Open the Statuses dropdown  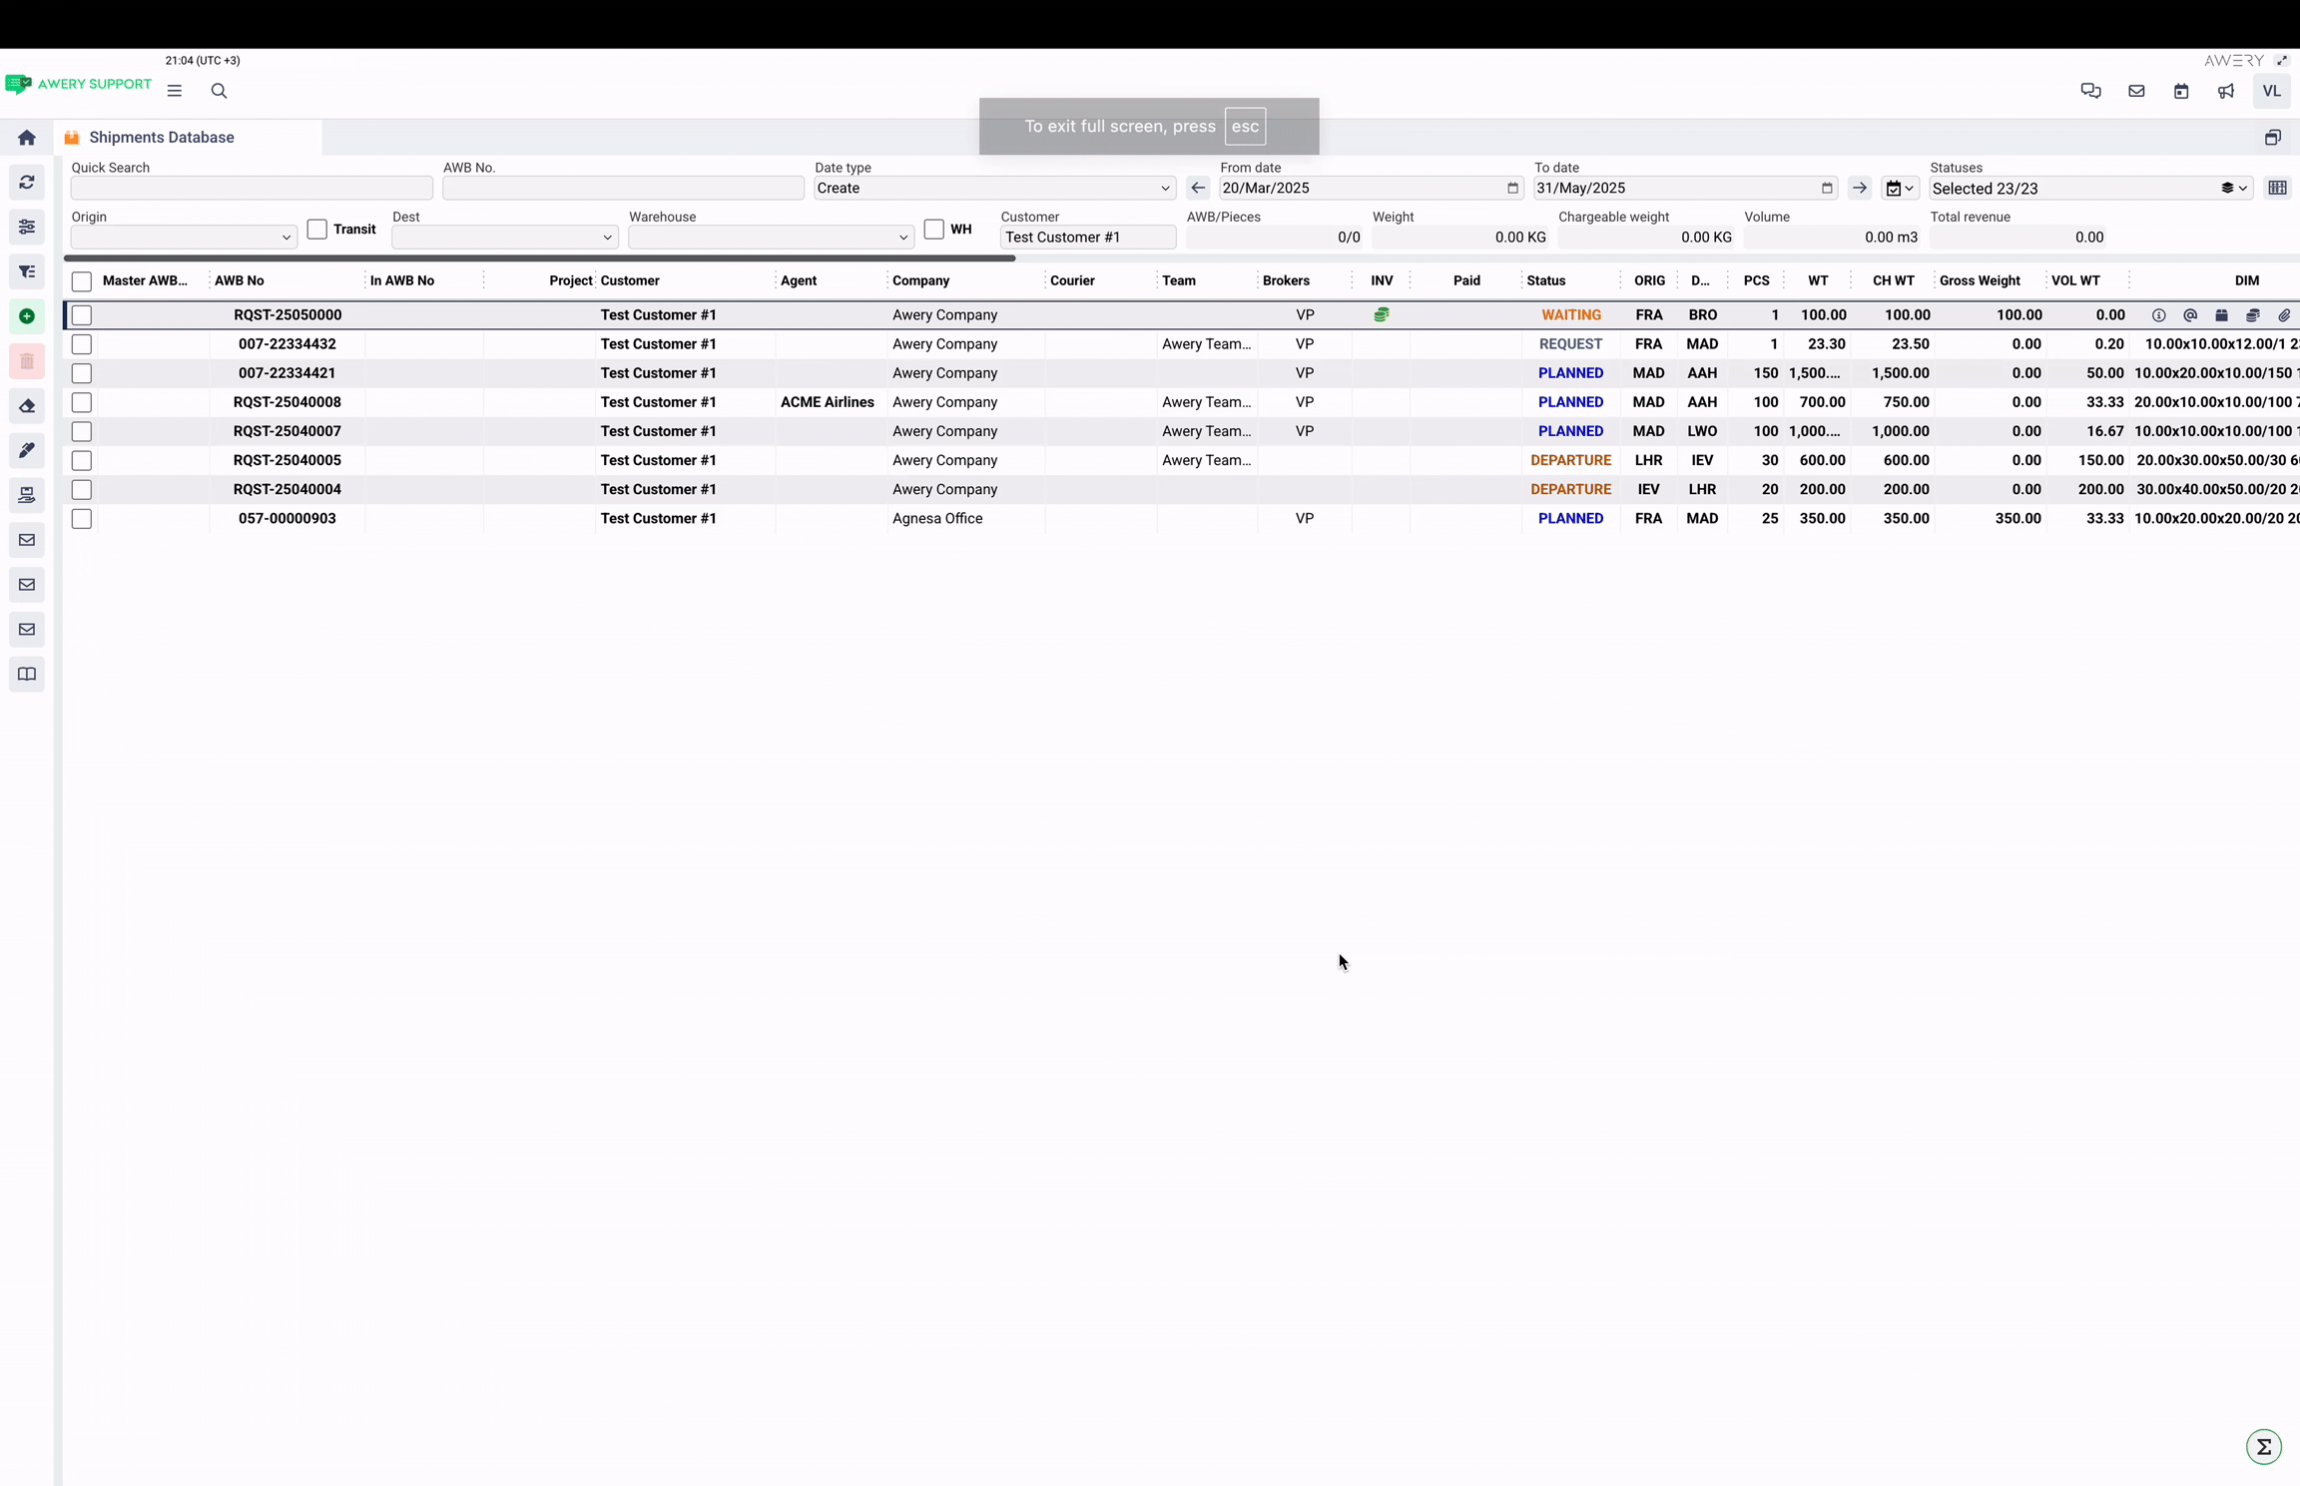click(x=2089, y=188)
